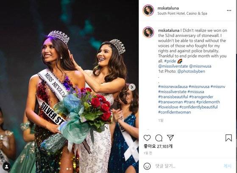Open the #pride hashtag
Screen dimensions: 237x173
click(x=170, y=61)
